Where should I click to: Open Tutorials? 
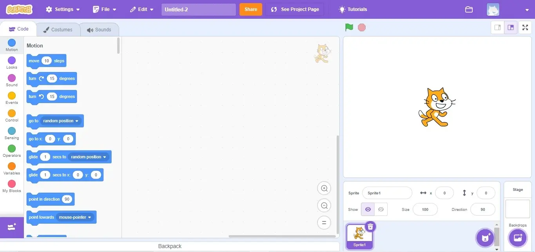[353, 9]
